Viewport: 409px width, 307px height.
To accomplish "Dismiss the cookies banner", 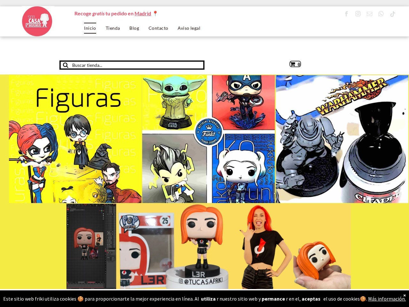I will point(404,295).
